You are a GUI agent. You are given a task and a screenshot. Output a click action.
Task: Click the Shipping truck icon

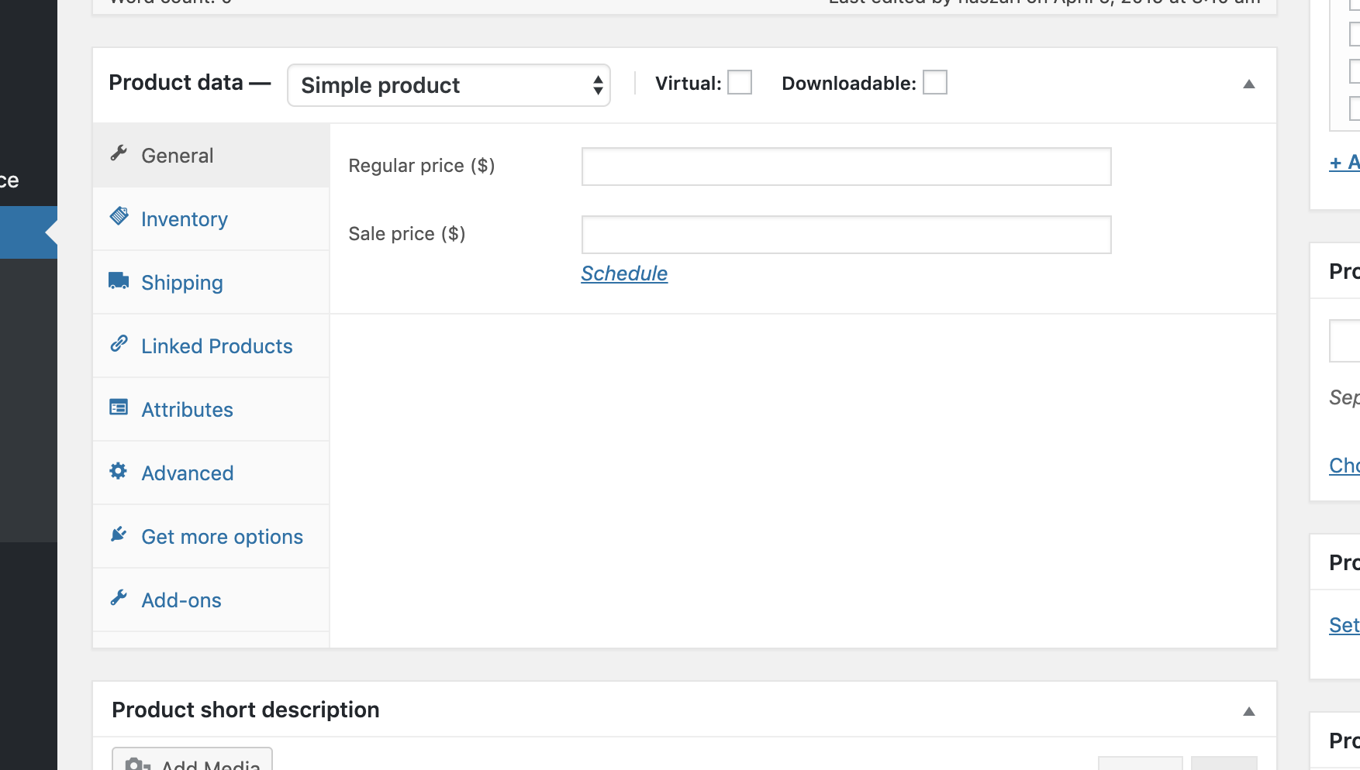click(119, 280)
